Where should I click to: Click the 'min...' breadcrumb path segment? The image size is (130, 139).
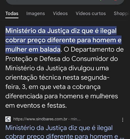tap(75, 119)
